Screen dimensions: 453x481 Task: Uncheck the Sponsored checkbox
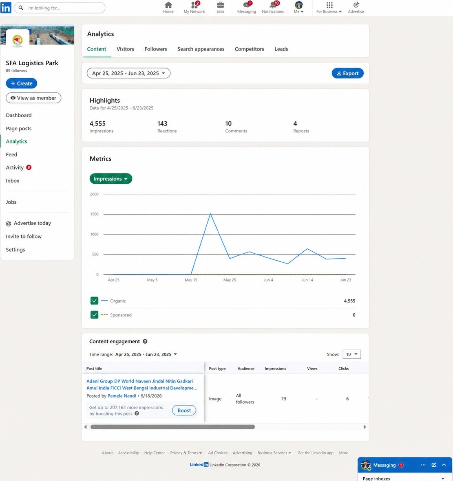pyautogui.click(x=94, y=315)
